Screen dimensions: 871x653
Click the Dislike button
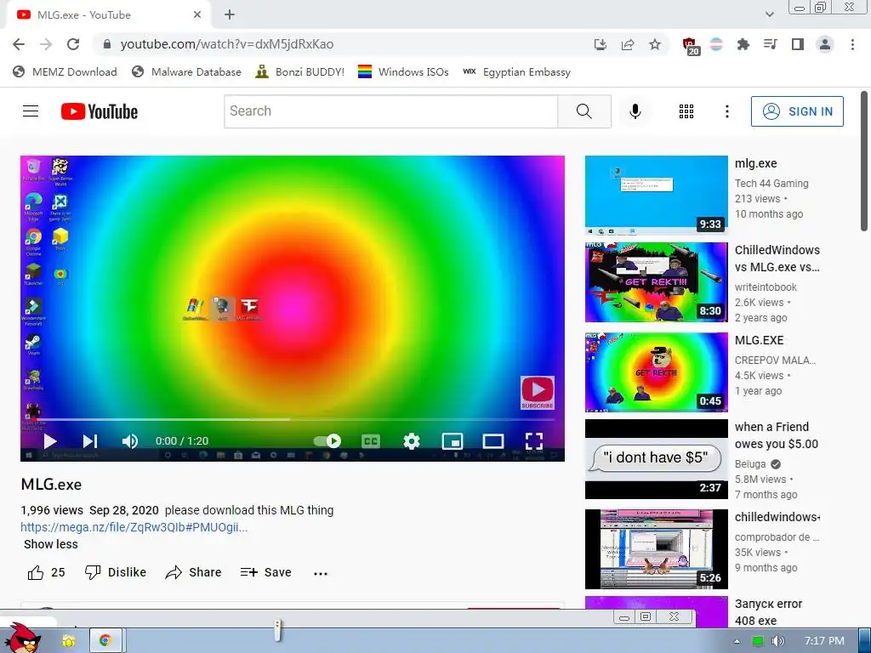(x=116, y=572)
